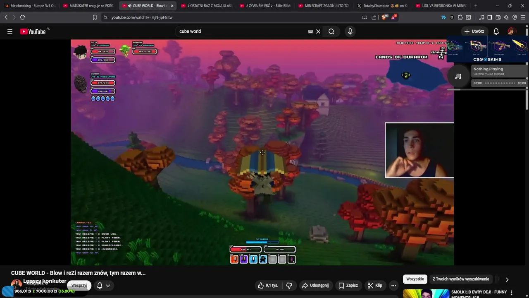Open the account avatar menu

pos(512,31)
